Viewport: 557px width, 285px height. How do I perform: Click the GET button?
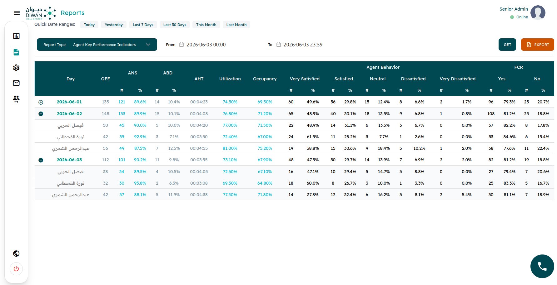click(507, 45)
